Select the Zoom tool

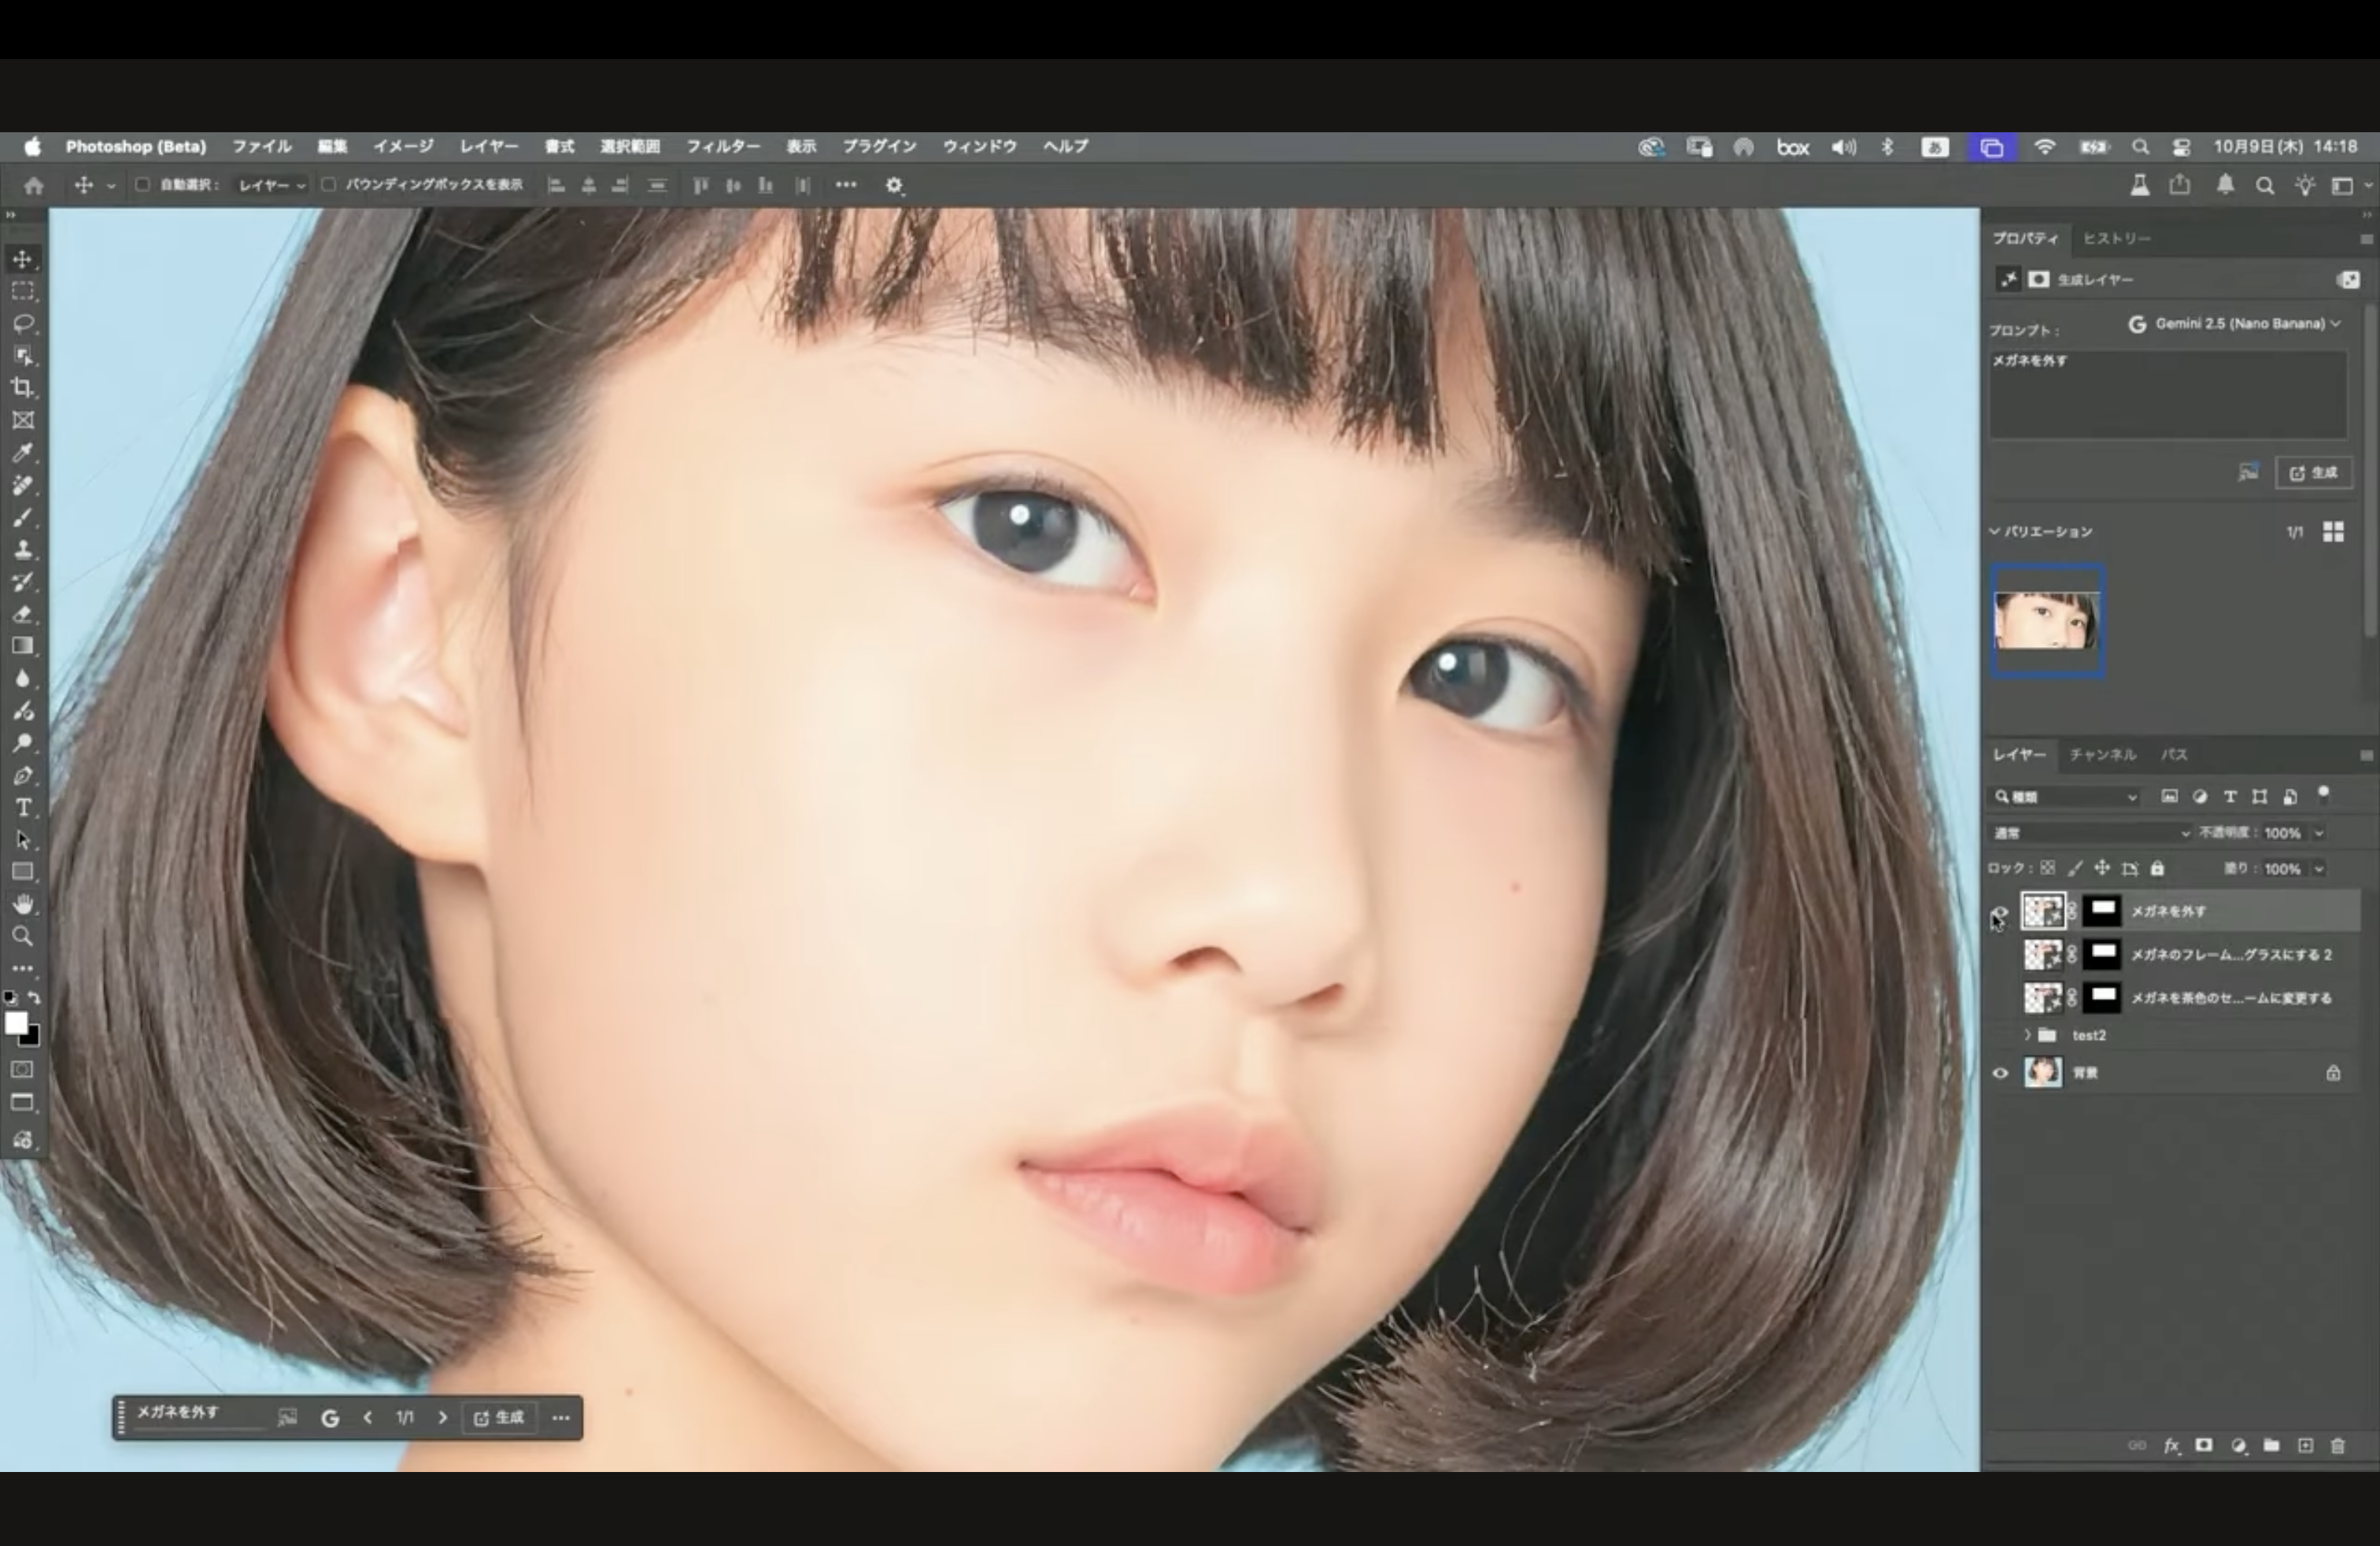pyautogui.click(x=23, y=937)
